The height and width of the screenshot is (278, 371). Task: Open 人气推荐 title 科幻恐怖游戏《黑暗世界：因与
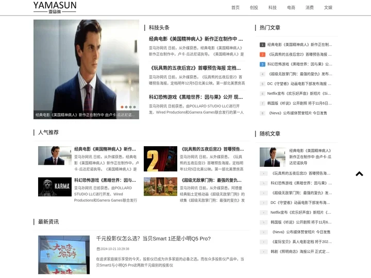click(105, 180)
